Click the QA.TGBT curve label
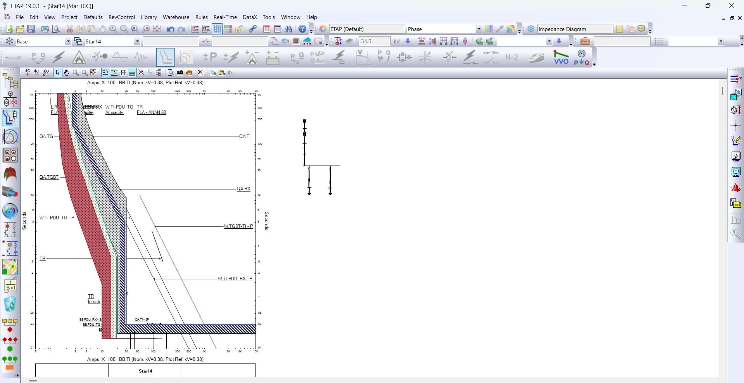Viewport: 744px width, 383px height. pyautogui.click(x=49, y=177)
